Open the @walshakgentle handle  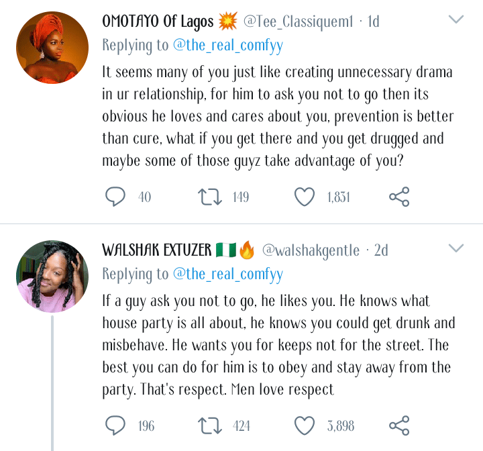[x=310, y=251]
